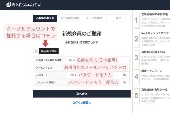Register with the Googleで登録 button

tap(46, 51)
